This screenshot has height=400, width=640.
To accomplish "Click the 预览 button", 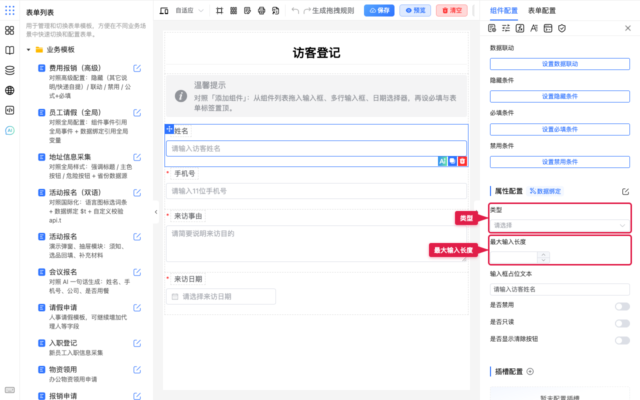I will pos(415,10).
